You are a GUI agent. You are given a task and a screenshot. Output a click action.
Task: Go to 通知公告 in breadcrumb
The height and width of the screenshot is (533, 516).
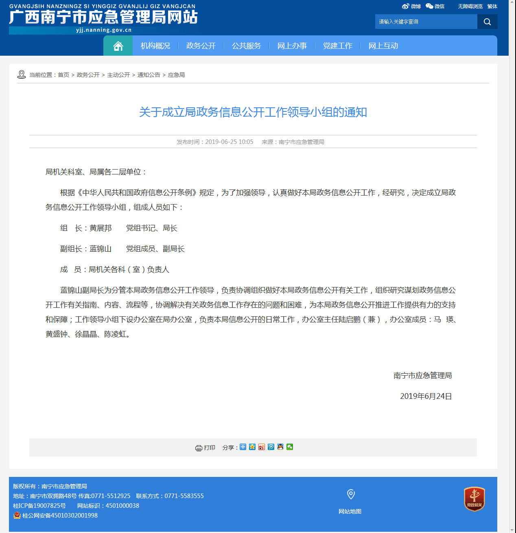coord(149,75)
